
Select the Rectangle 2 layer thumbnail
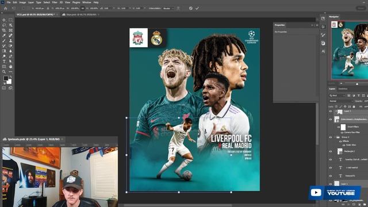click(340, 151)
